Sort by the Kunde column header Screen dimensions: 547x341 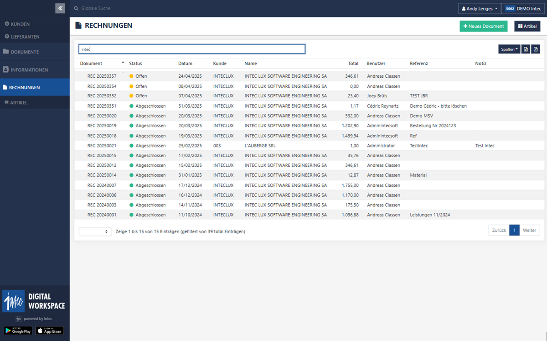pos(220,64)
